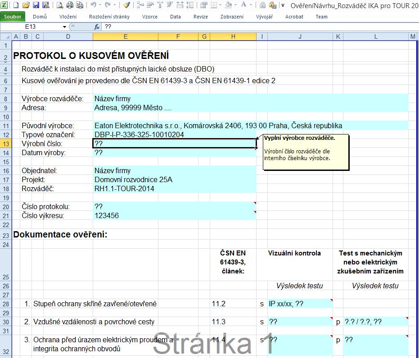Select row header 8
Viewport: 419px width, 358px height.
(6, 99)
